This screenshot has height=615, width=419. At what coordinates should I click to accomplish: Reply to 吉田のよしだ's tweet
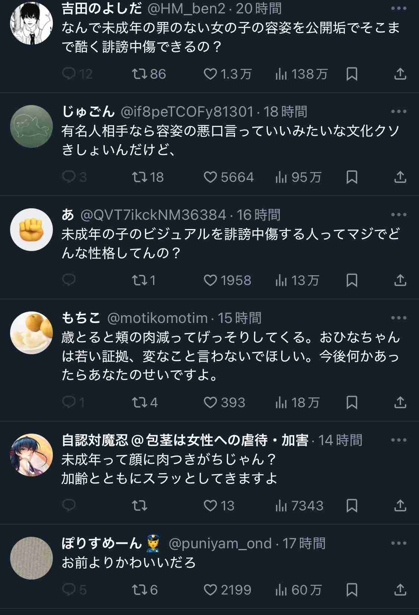69,74
